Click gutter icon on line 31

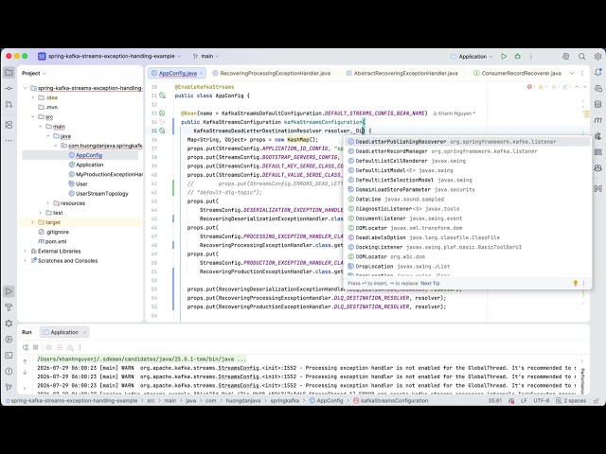tap(162, 96)
